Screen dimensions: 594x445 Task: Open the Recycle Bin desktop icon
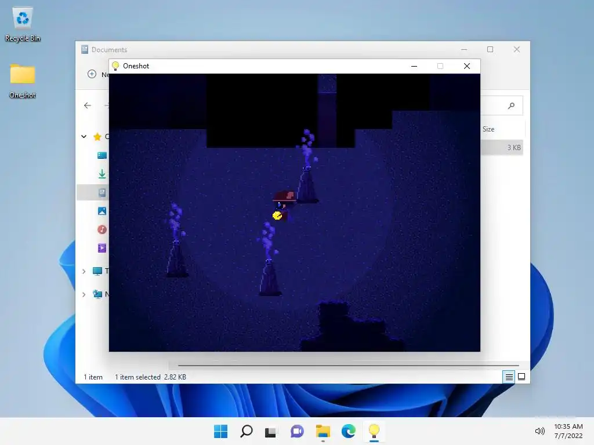(x=23, y=24)
